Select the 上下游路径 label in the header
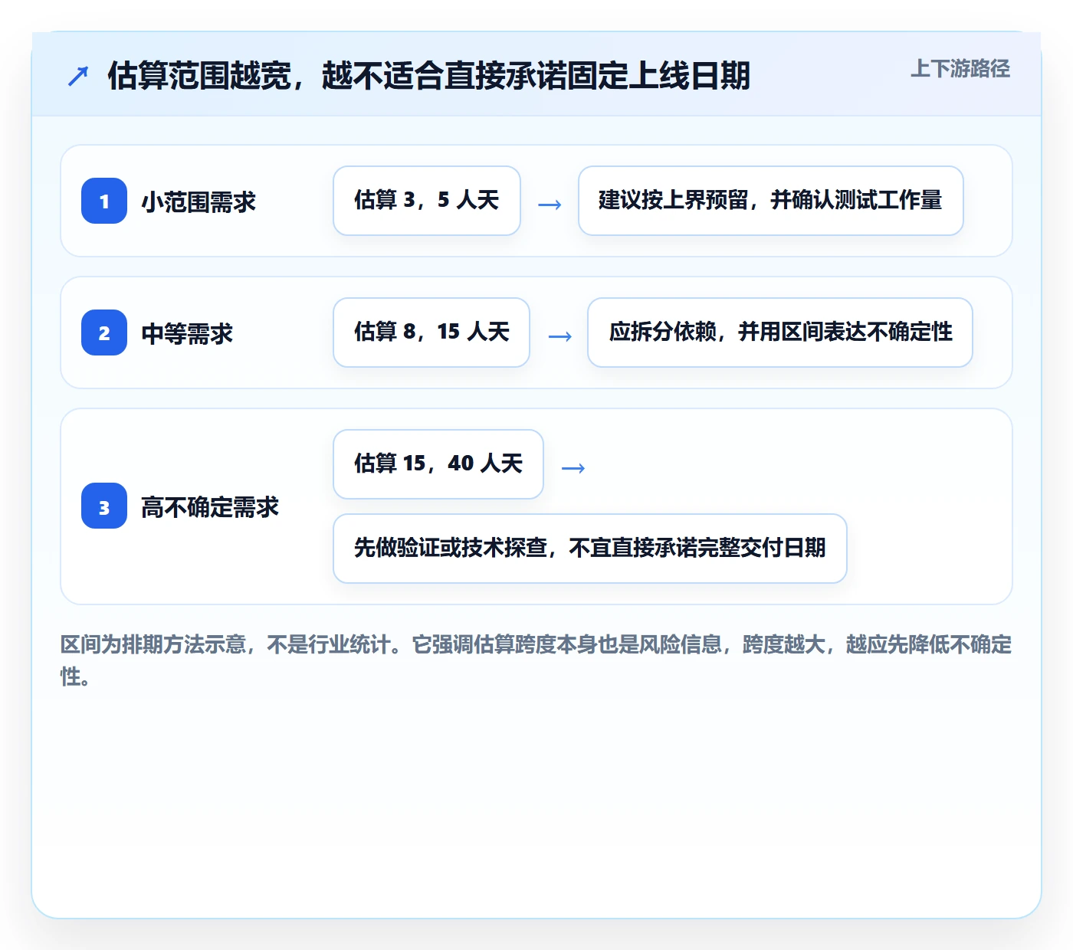Image resolution: width=1073 pixels, height=950 pixels. tap(960, 69)
